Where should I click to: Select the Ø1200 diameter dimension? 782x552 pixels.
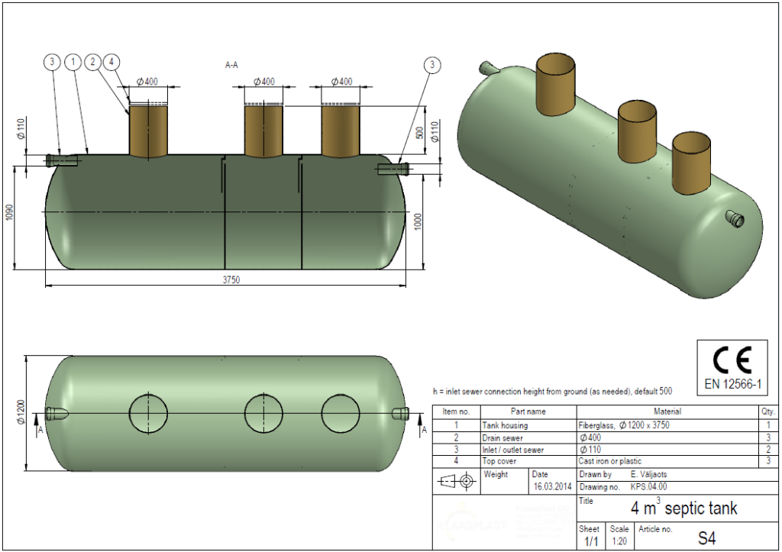pos(20,413)
